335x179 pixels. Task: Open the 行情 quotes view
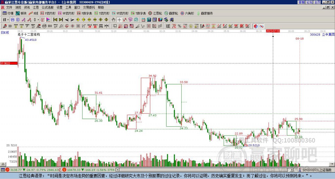8,13
